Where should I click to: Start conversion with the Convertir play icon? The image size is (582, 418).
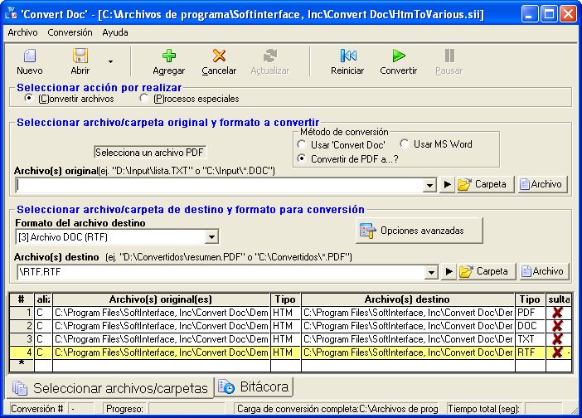tap(399, 56)
